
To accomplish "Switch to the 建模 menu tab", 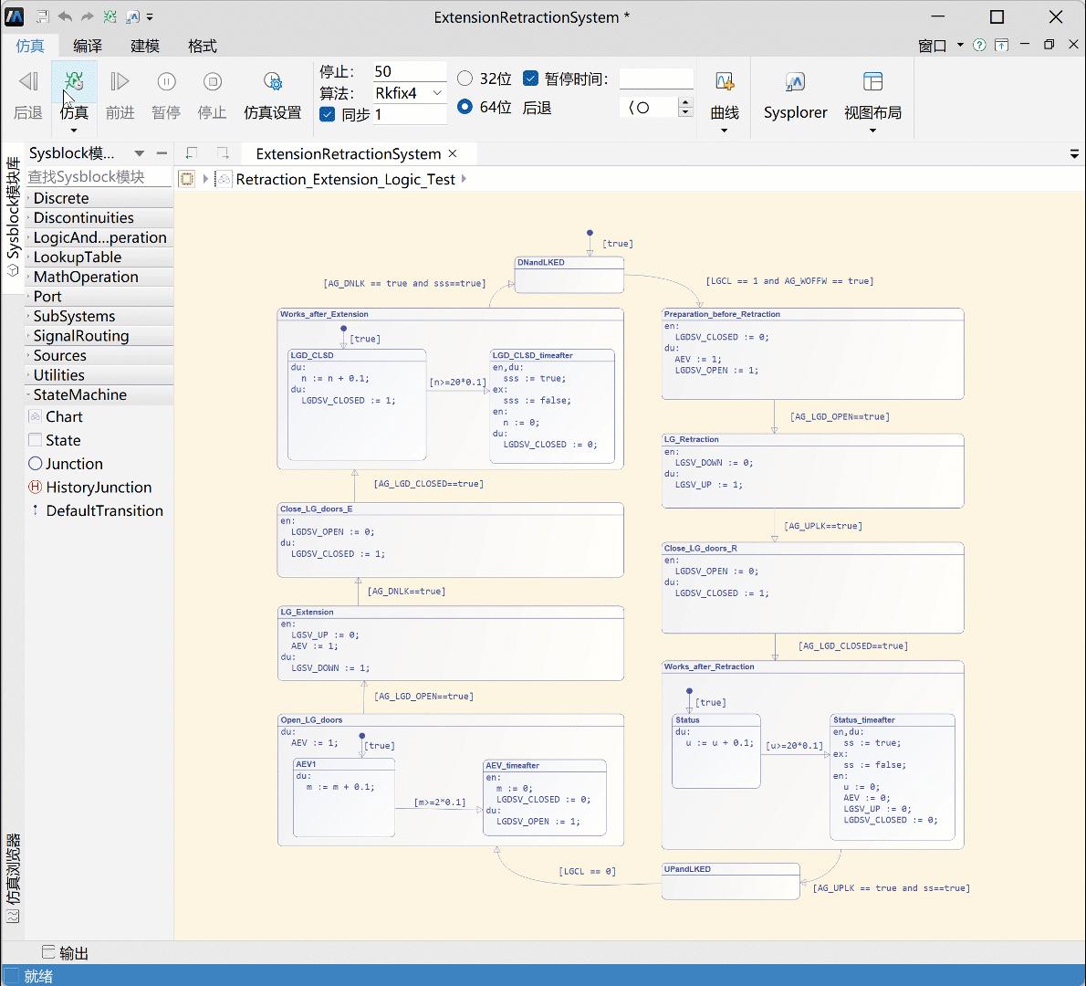I will pyautogui.click(x=144, y=46).
